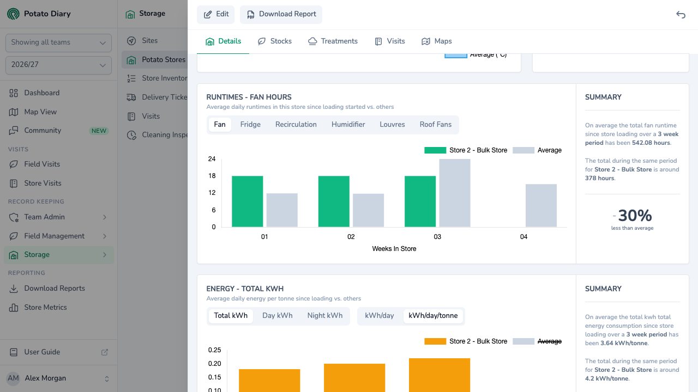Screen dimensions: 698x392
Task: Click the Delivery Tickets truck icon
Action: [x=131, y=97]
